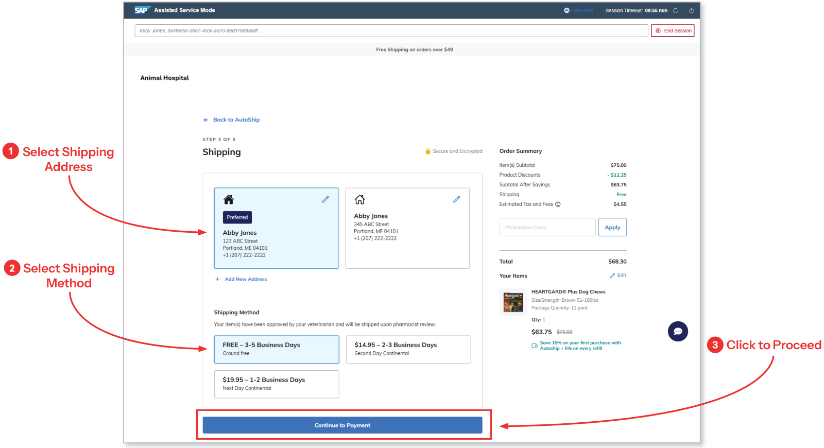The image size is (824, 448).
Task: Apply the promotion code
Action: (612, 227)
